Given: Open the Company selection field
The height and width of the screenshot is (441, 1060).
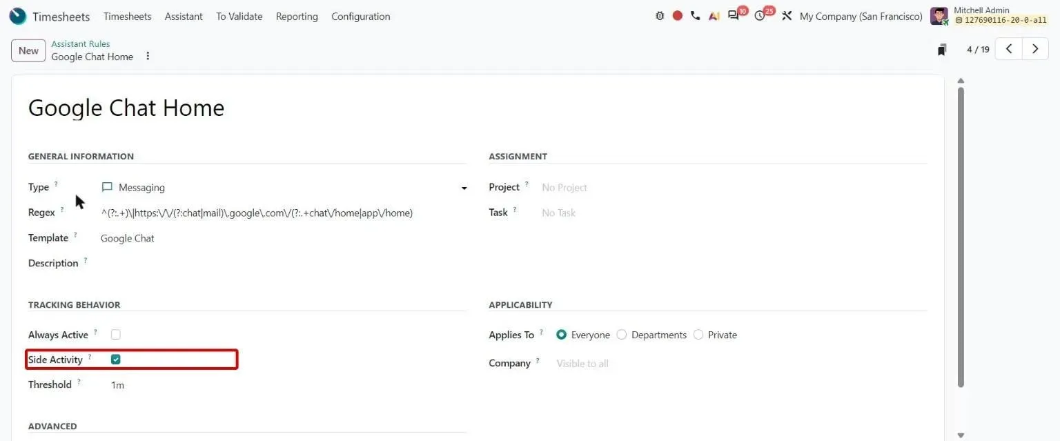Looking at the screenshot, I should tap(741, 363).
